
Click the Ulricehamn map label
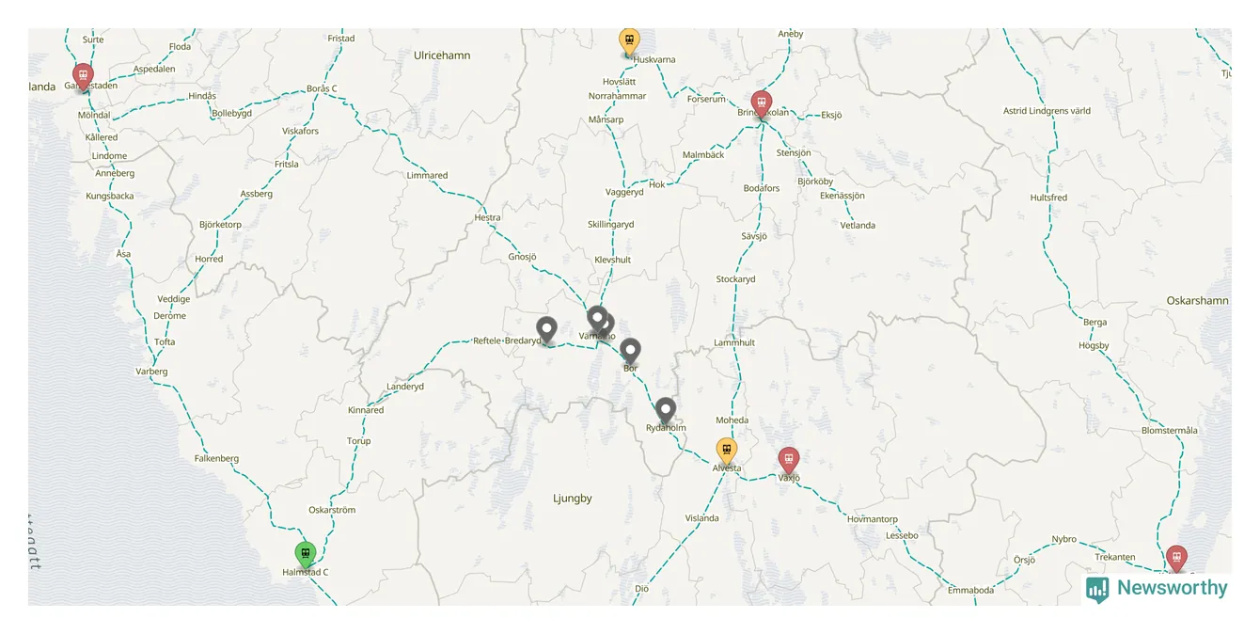[x=442, y=55]
